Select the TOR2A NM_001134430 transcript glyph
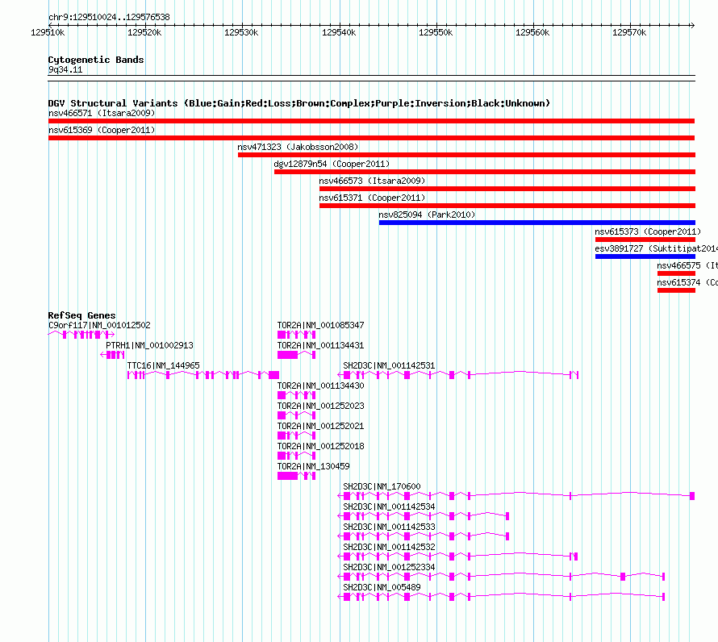This screenshot has height=642, width=718. [x=296, y=395]
